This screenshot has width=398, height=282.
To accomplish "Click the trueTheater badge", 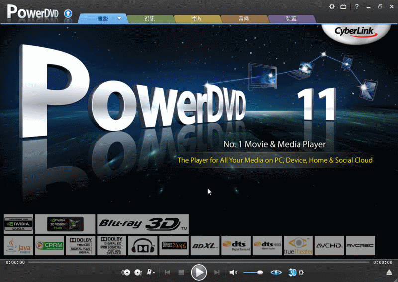I will pyautogui.click(x=298, y=246).
